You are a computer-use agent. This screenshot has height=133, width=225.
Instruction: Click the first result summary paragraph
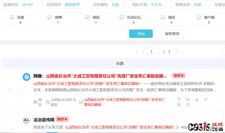[x=124, y=87]
